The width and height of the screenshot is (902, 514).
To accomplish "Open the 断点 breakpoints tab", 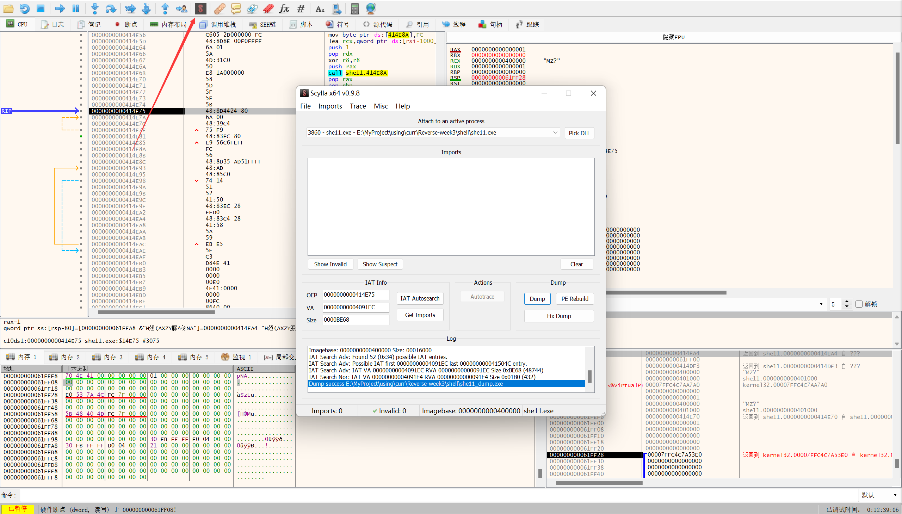I will [126, 24].
